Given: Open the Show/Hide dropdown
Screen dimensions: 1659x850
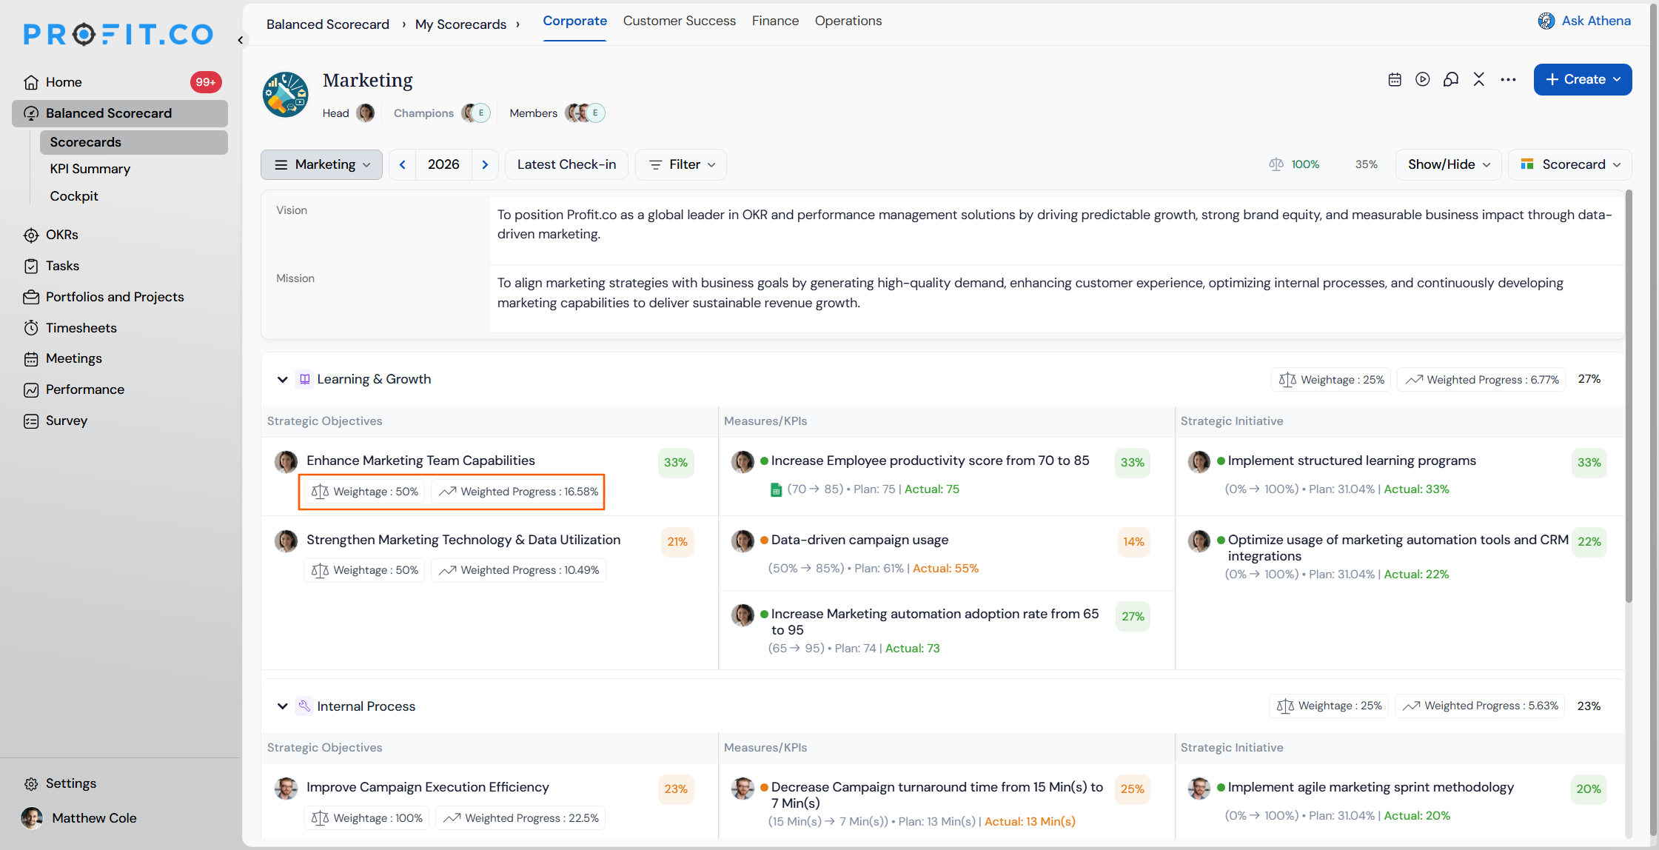Looking at the screenshot, I should point(1448,164).
